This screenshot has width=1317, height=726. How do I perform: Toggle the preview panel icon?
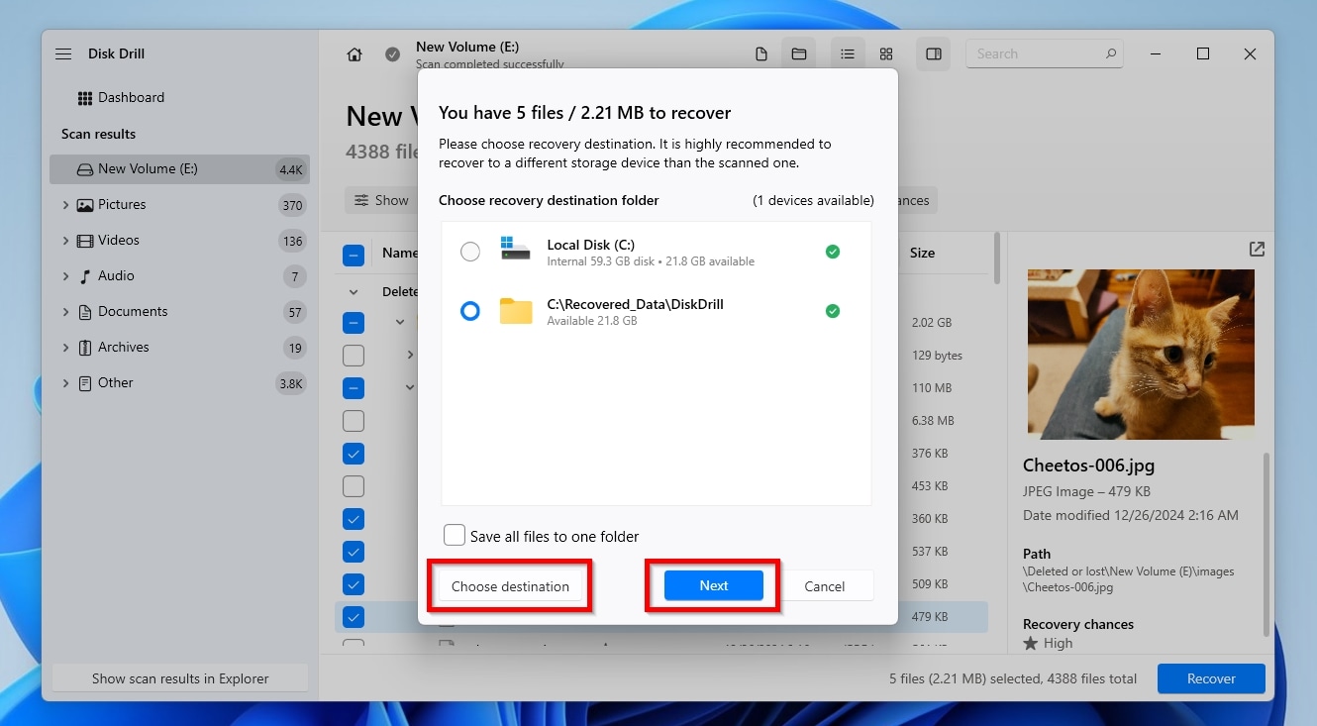[932, 53]
